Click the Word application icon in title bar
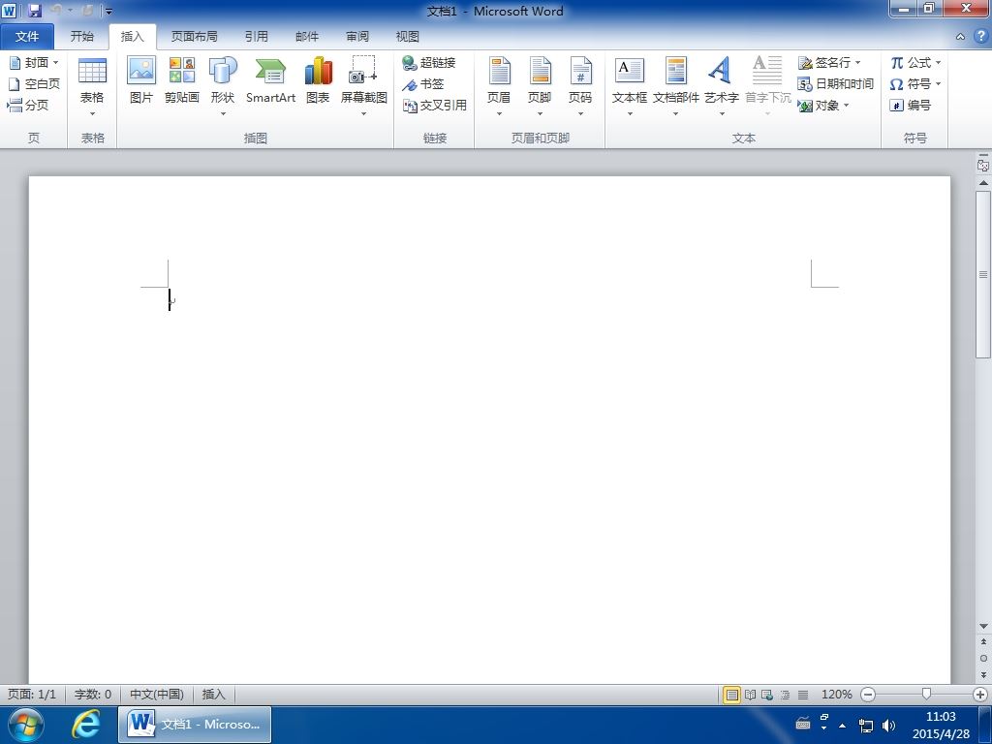 coord(9,10)
